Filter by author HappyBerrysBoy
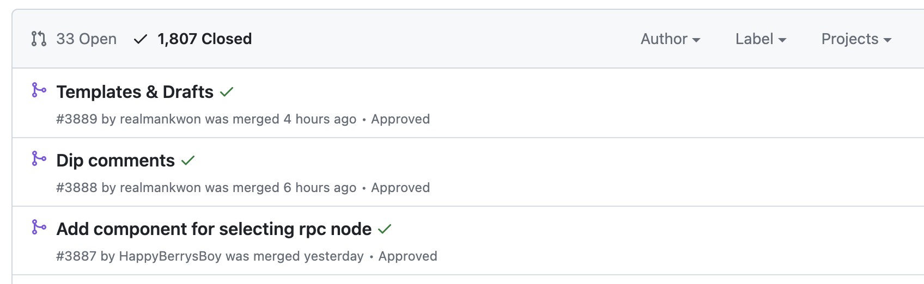 pyautogui.click(x=170, y=256)
